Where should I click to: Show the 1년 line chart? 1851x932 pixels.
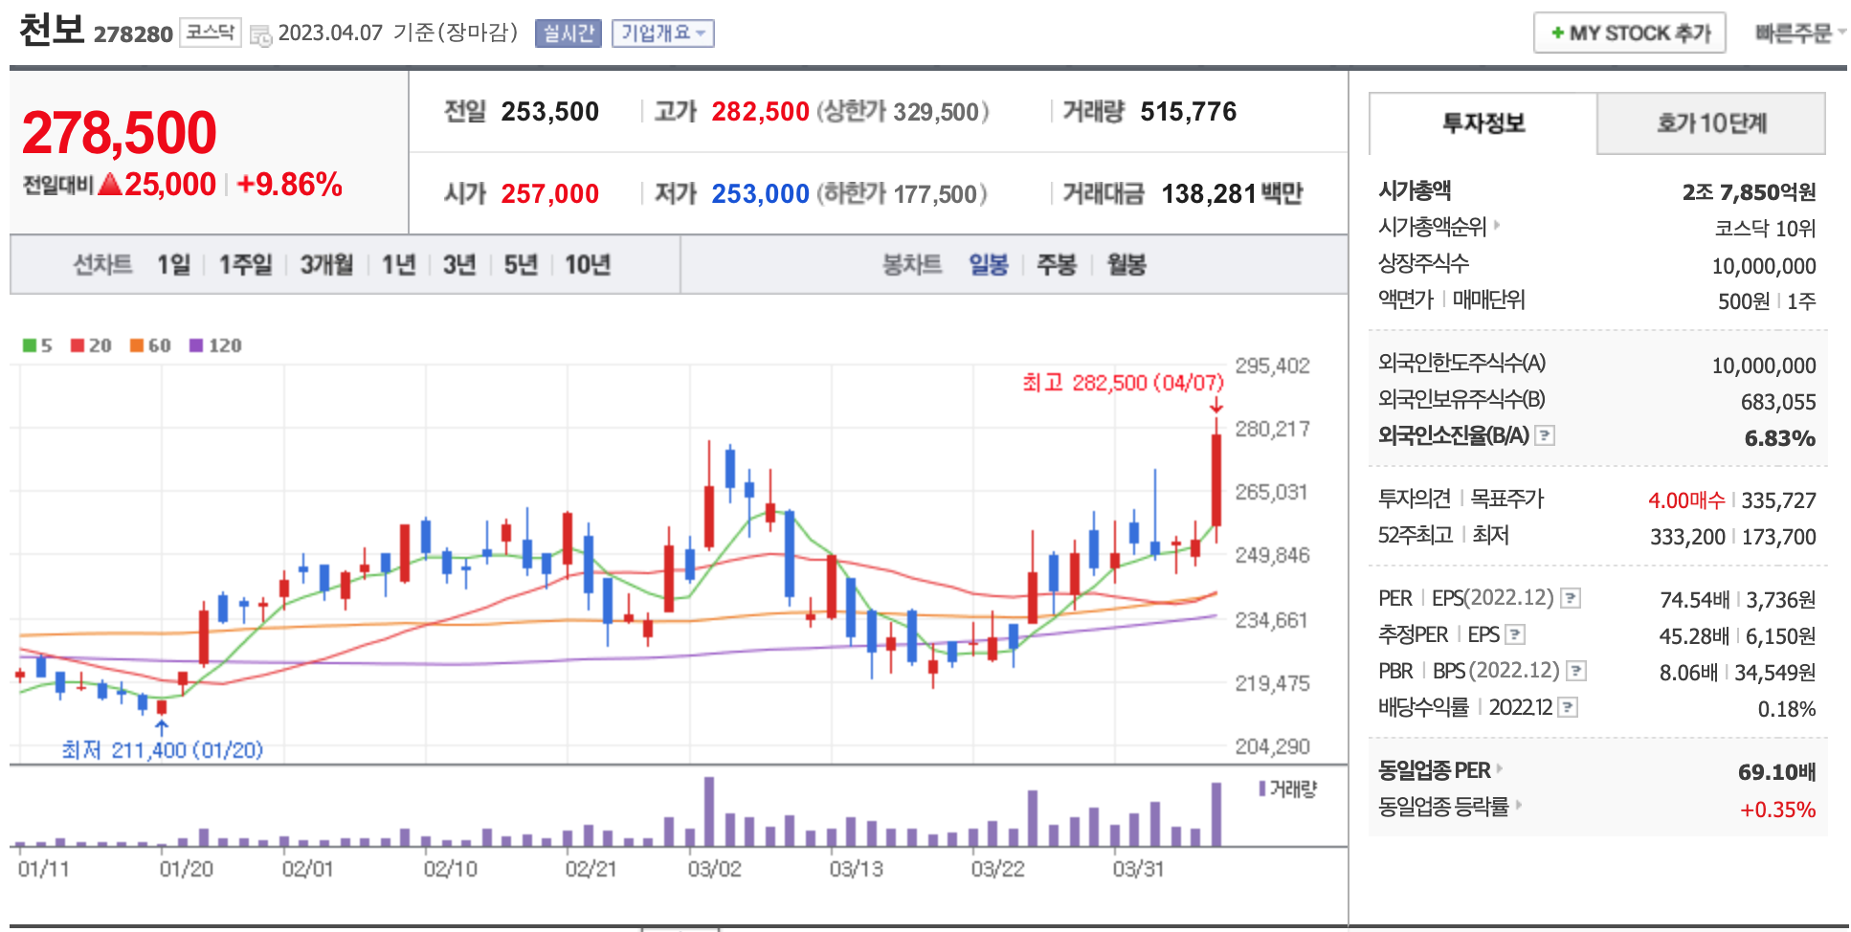pyautogui.click(x=398, y=265)
